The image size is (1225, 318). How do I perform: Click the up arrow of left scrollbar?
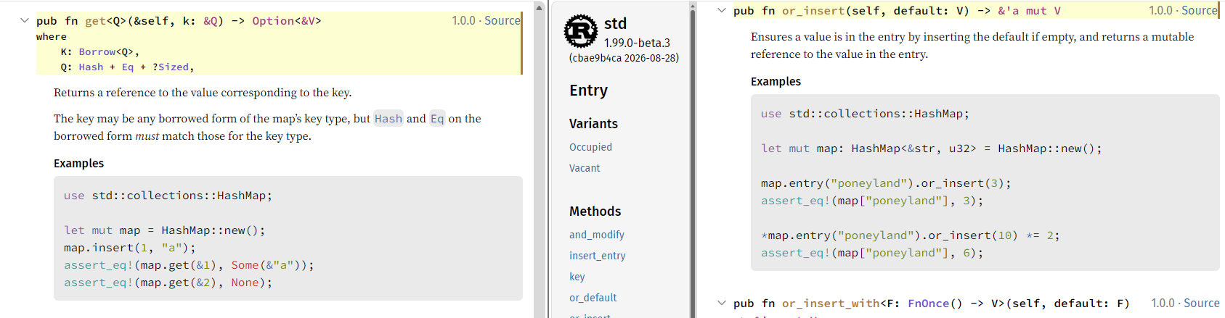[x=539, y=7]
